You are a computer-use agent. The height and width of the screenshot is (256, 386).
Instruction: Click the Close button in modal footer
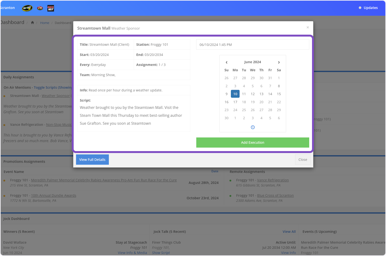302,159
